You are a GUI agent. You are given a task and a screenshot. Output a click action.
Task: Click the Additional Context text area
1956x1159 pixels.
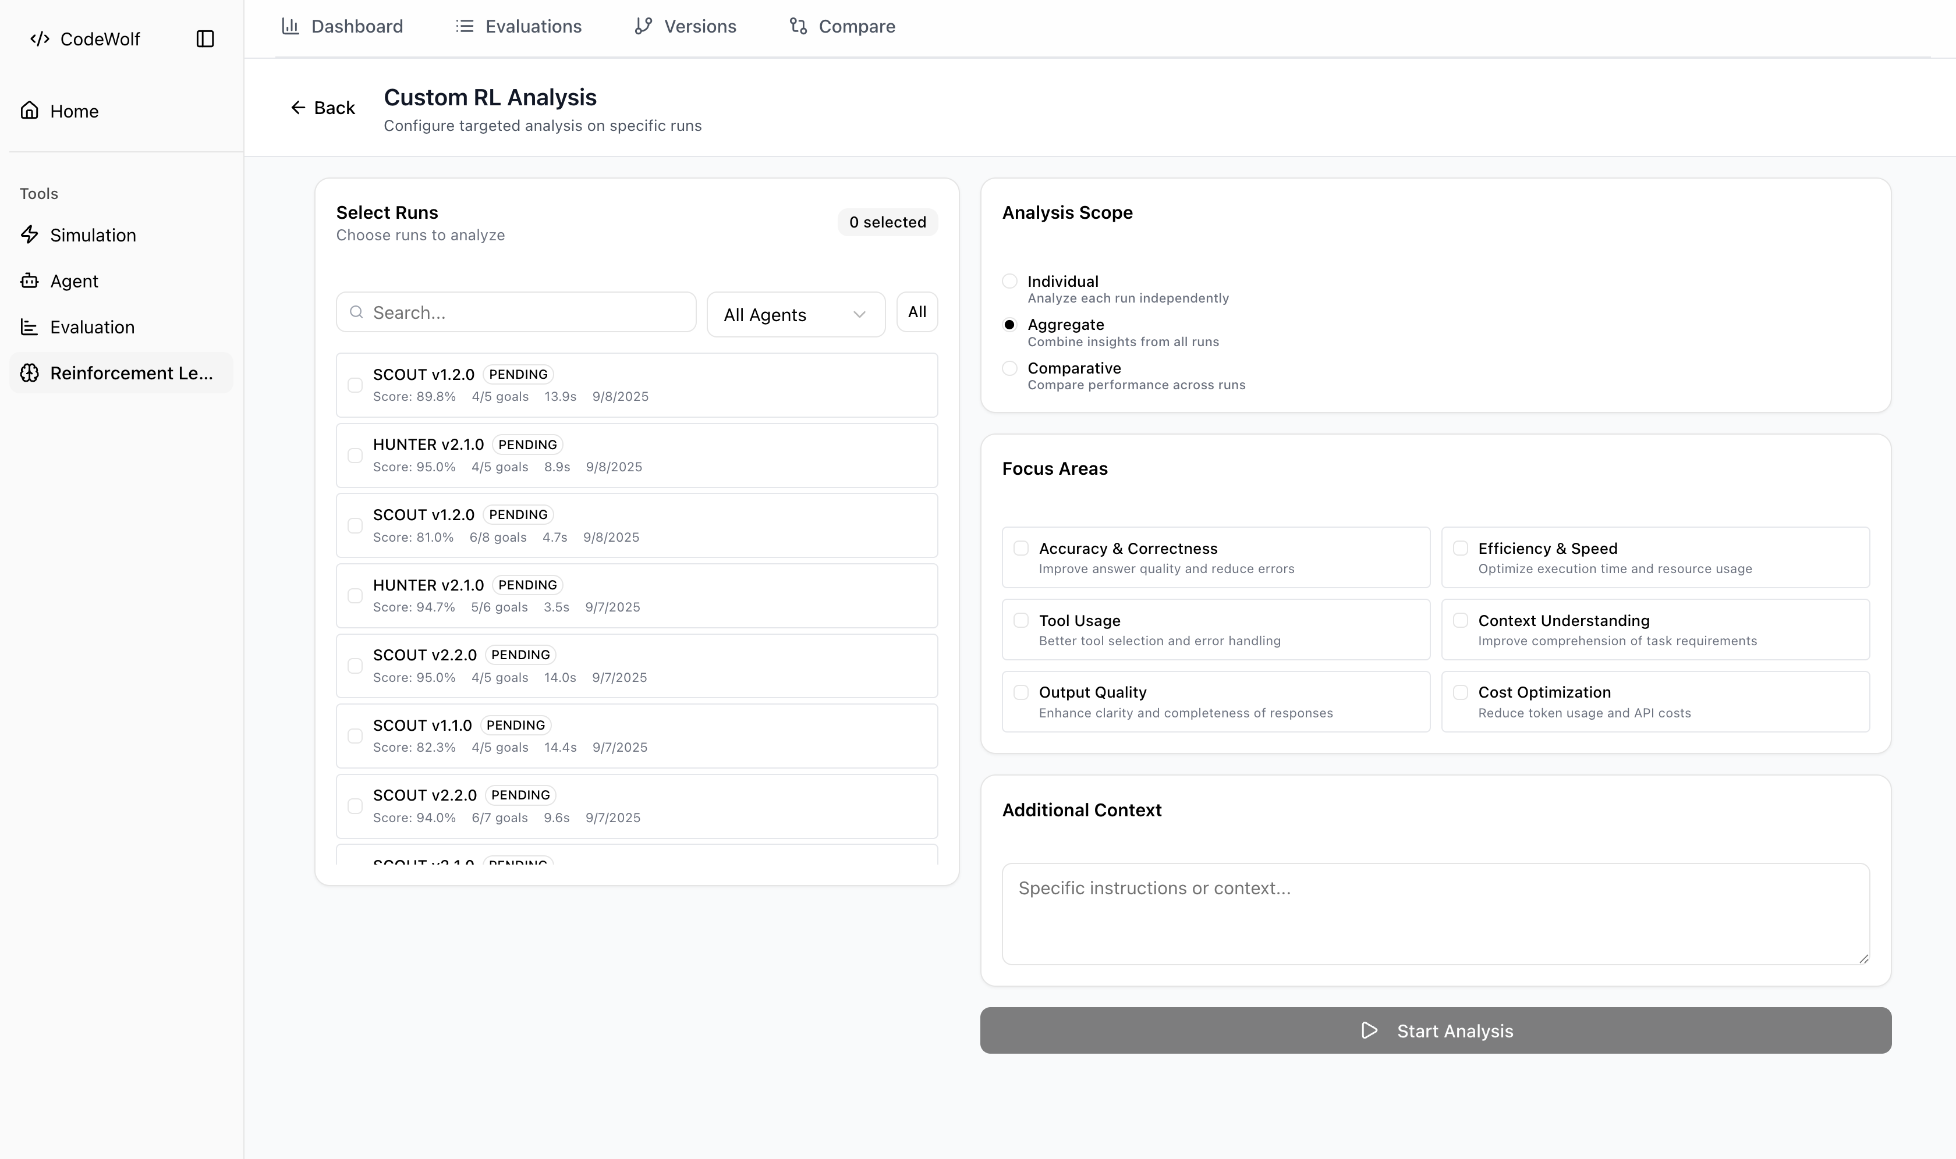click(1435, 914)
